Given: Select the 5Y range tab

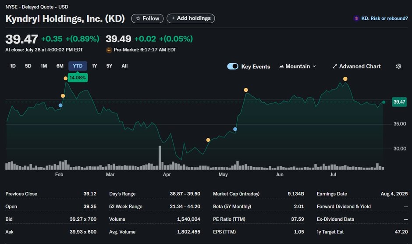Looking at the screenshot, I should tap(109, 66).
